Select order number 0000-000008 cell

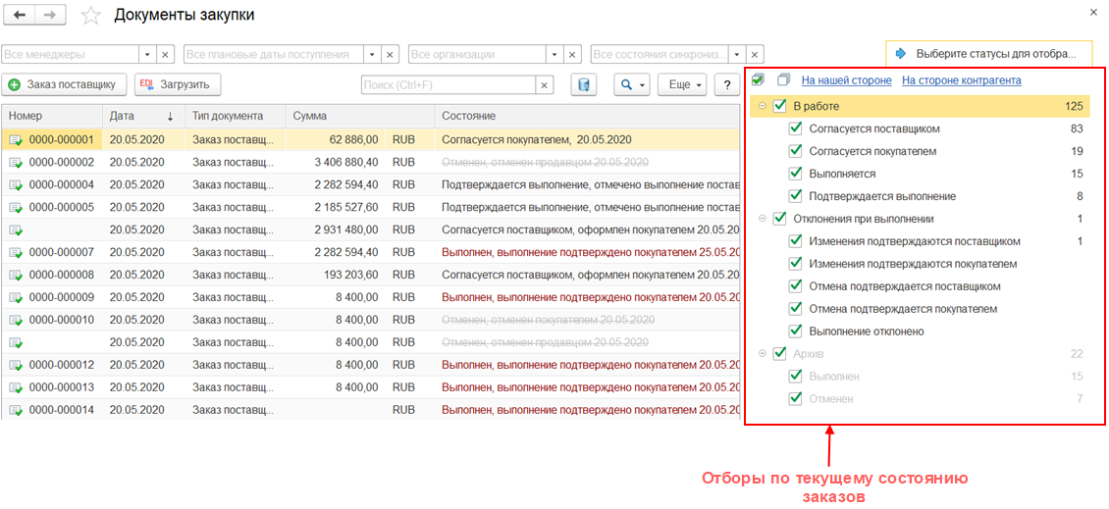tap(52, 275)
